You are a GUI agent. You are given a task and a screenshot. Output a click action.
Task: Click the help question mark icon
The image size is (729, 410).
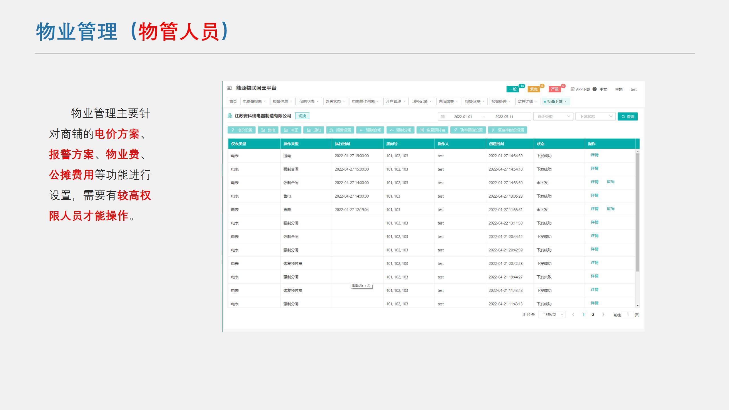pos(594,89)
